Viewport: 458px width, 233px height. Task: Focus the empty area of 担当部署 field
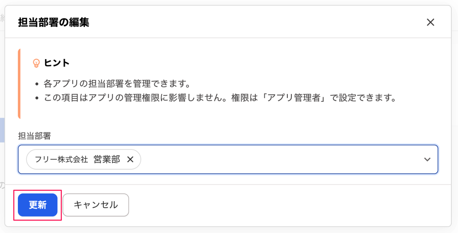click(x=281, y=159)
